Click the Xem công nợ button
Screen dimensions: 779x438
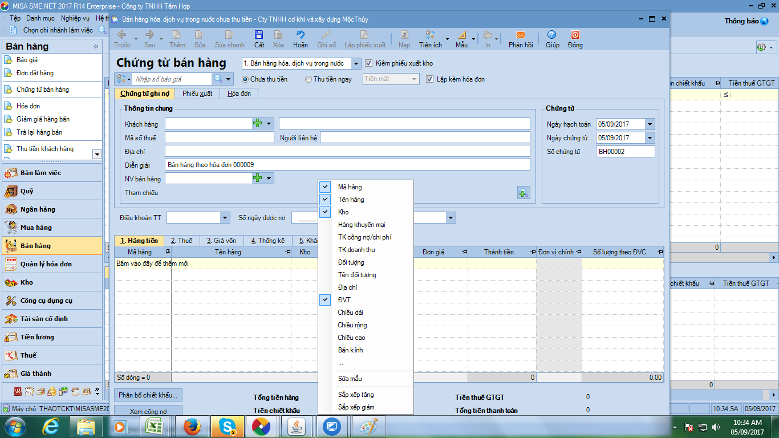point(148,411)
